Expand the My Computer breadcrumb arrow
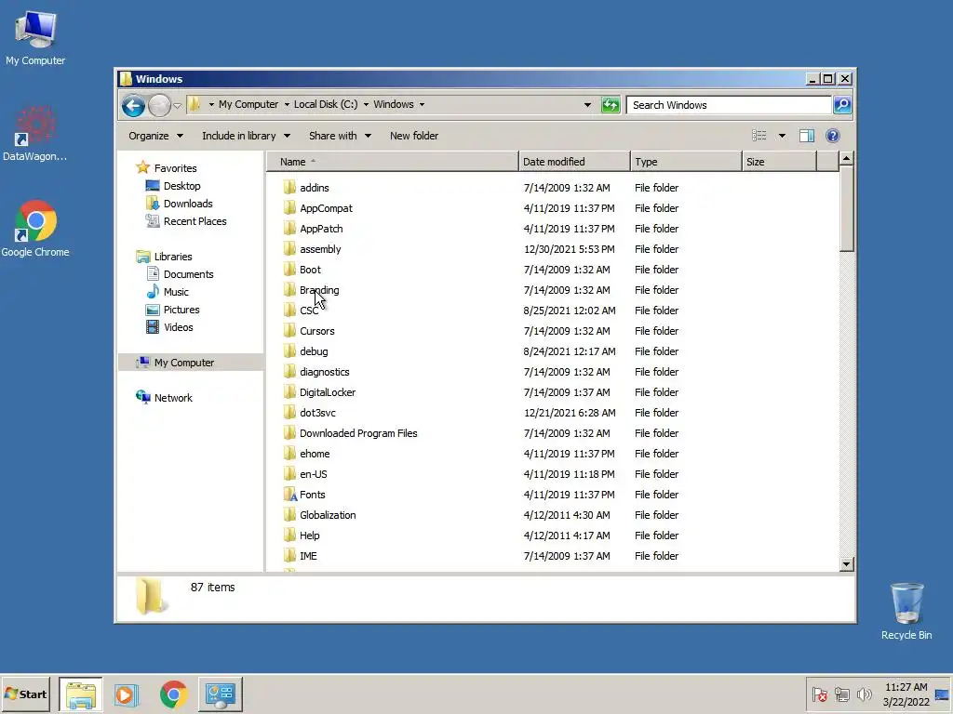Screen dimensions: 953x714 tap(287, 104)
